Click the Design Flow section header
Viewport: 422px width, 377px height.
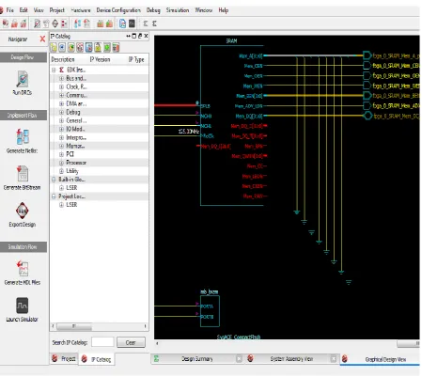pos(23,57)
